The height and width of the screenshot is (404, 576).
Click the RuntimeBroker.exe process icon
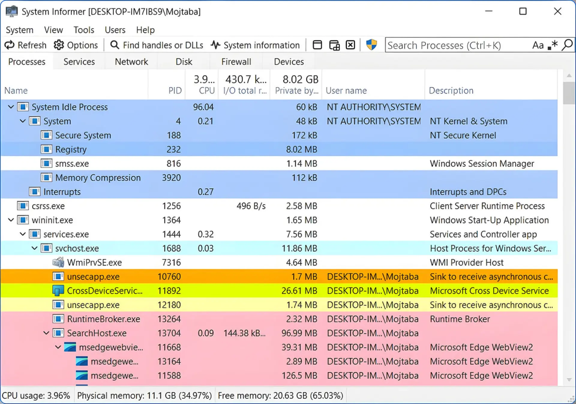pos(58,319)
